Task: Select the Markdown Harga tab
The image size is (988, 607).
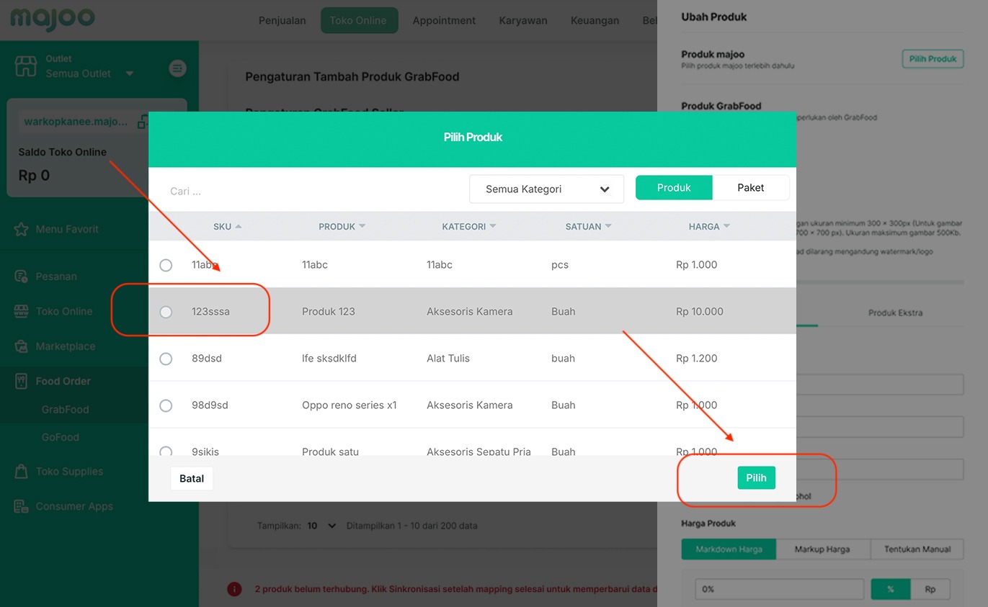Action: 729,549
